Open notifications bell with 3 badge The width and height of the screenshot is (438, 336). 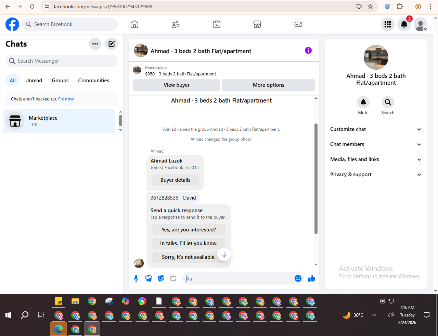pos(404,24)
